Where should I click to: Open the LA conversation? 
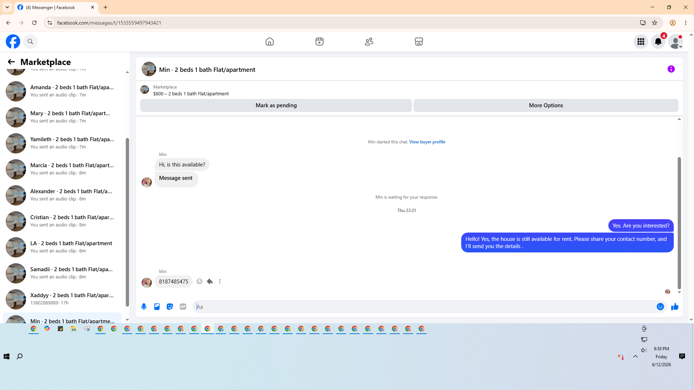click(x=62, y=247)
